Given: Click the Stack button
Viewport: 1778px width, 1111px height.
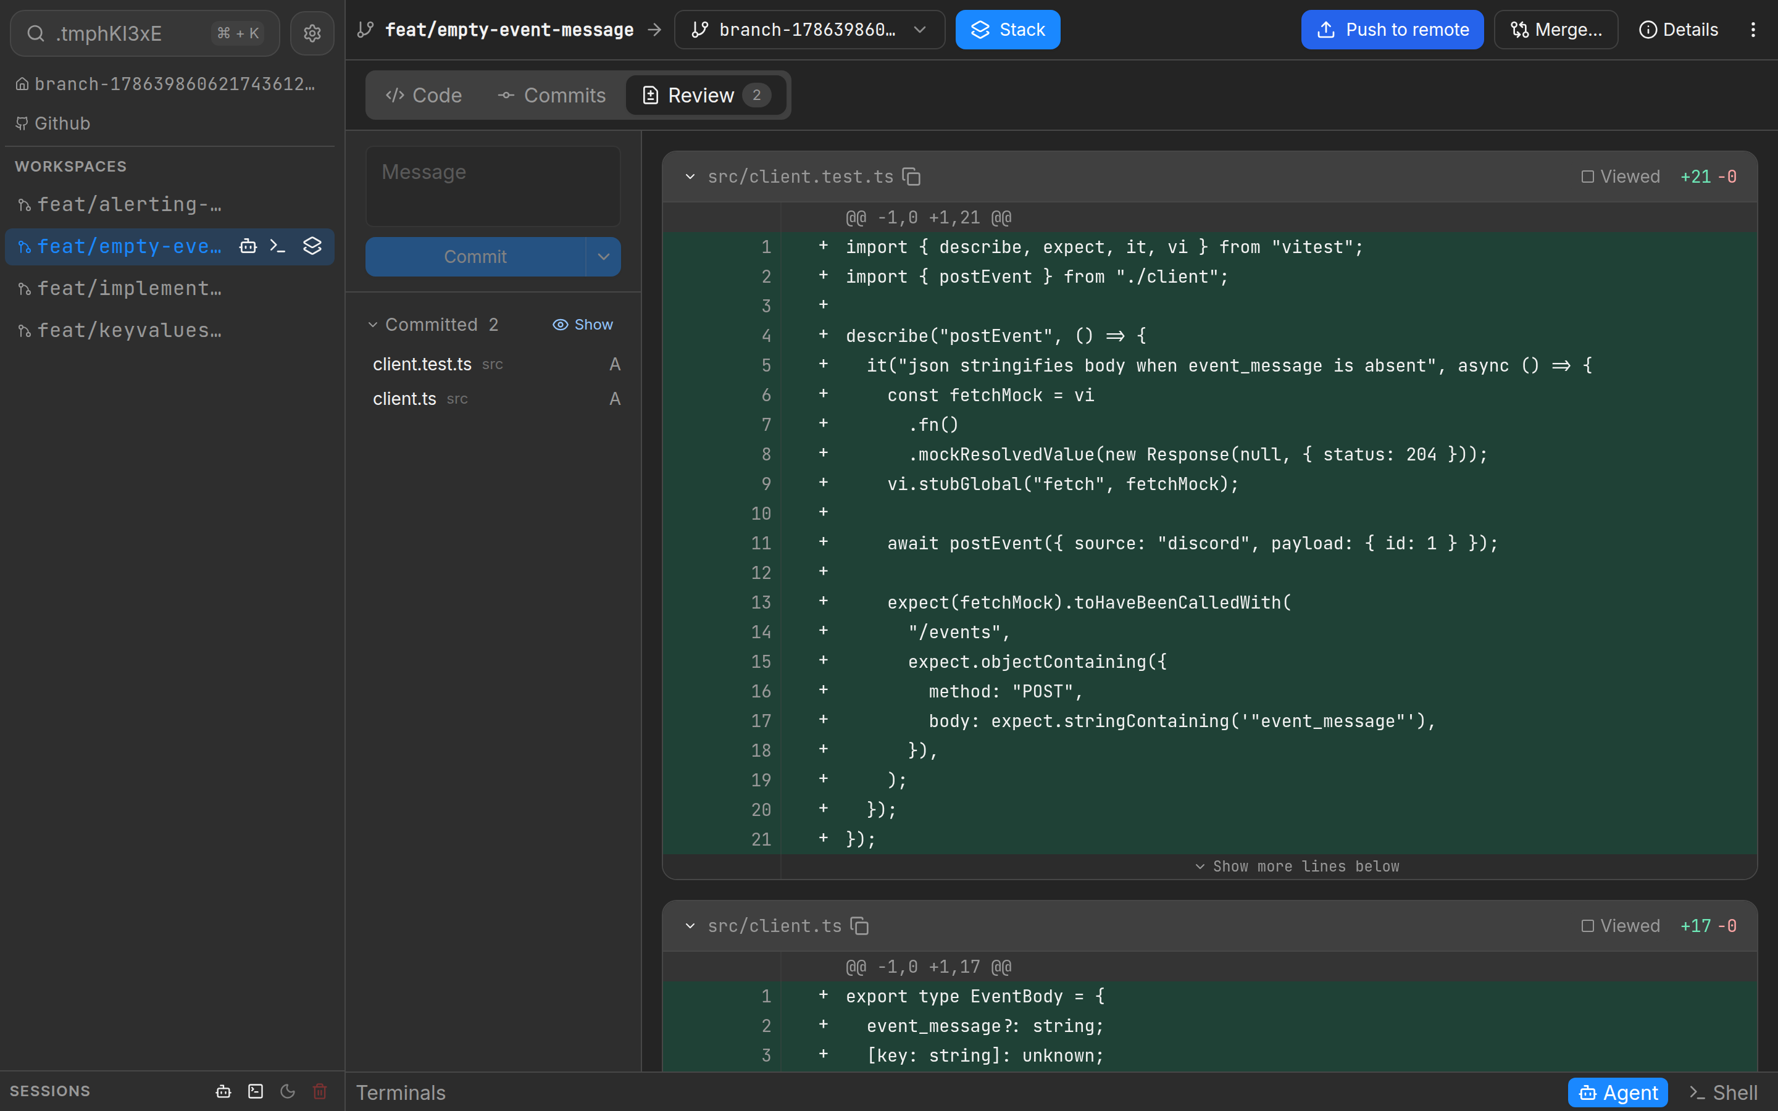Looking at the screenshot, I should pos(1008,30).
